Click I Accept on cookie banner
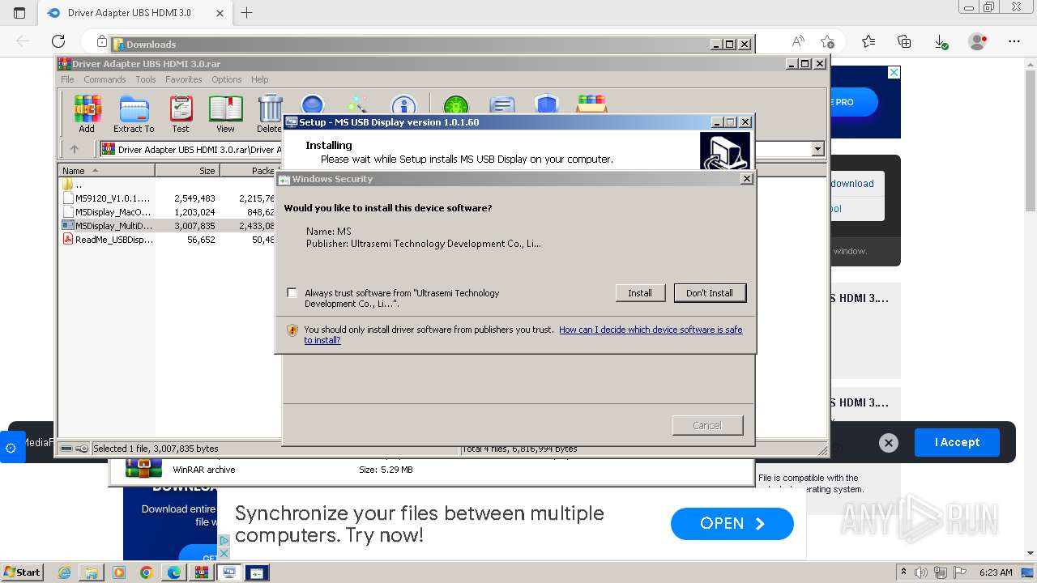The image size is (1037, 583). [x=957, y=442]
